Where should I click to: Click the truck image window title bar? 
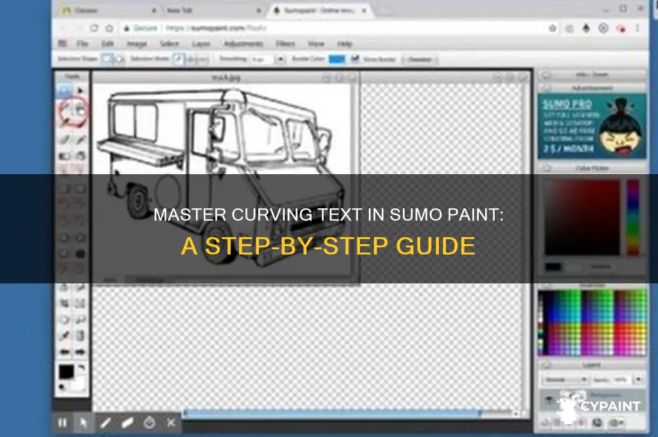[226, 77]
